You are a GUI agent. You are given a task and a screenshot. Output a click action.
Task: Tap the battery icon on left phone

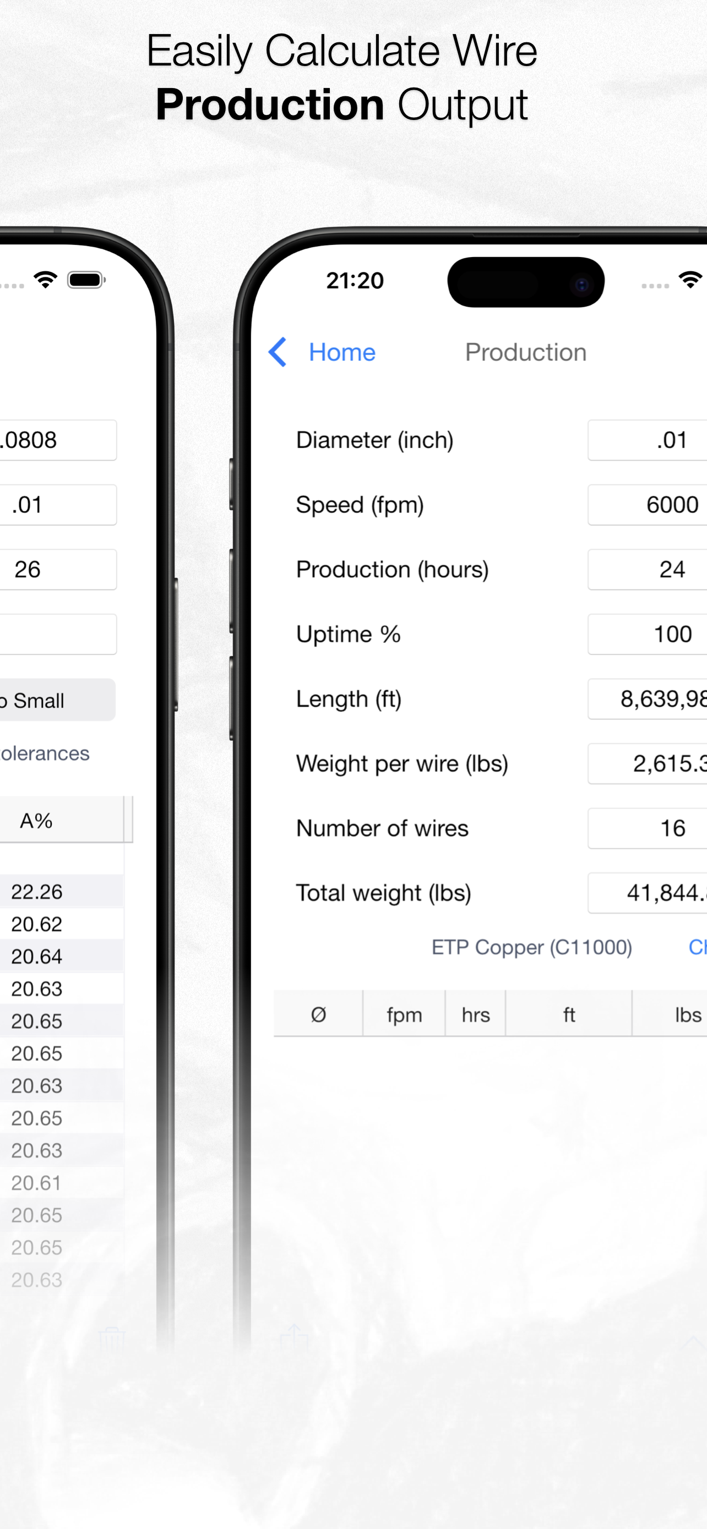click(86, 280)
